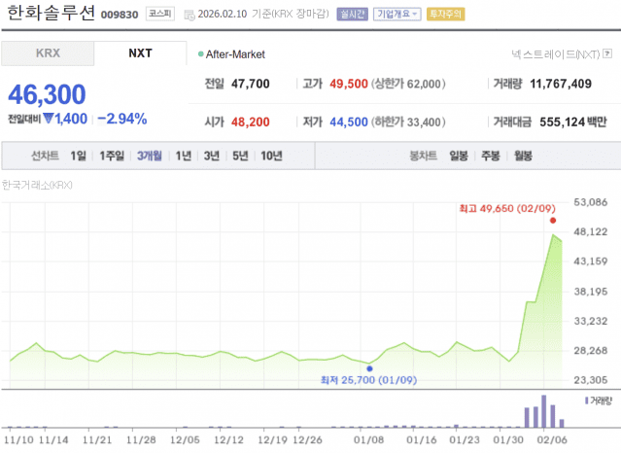
Task: Click the 코스피 market badge
Action: tap(158, 15)
